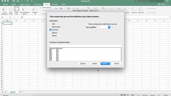This screenshot has width=171, height=96.
Task: Click the smiley feedback icon
Action: click(x=167, y=1)
